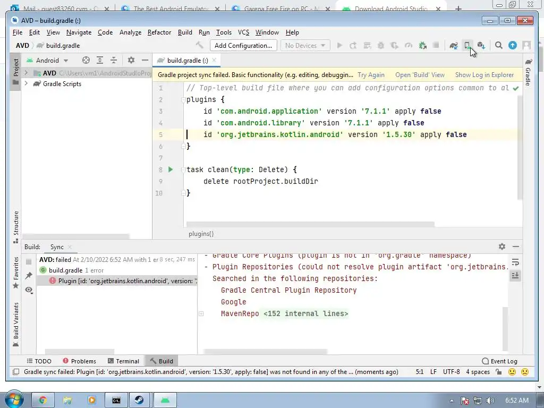544x408 pixels.
Task: Expand the 152 internal lines fold
Action: click(x=201, y=313)
